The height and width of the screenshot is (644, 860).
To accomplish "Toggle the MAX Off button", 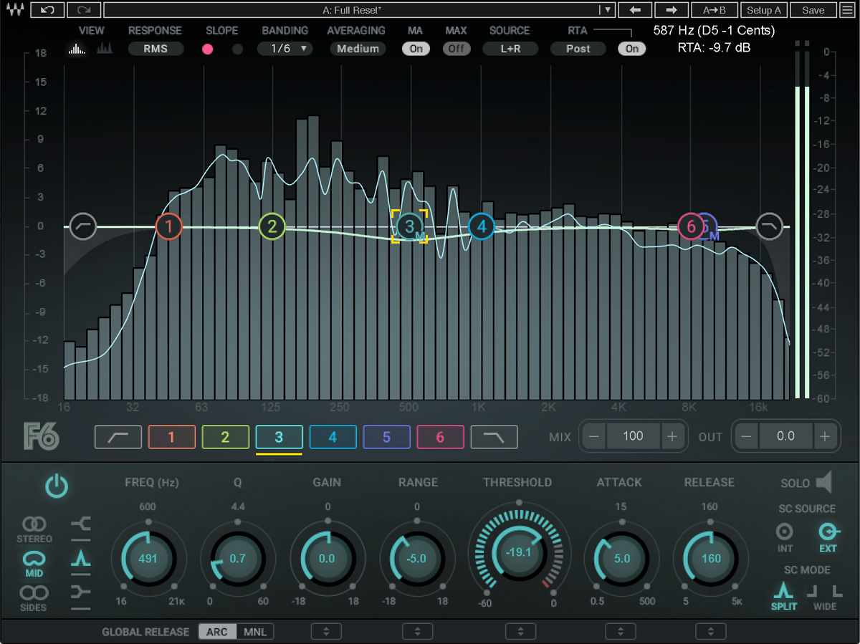I will point(456,49).
